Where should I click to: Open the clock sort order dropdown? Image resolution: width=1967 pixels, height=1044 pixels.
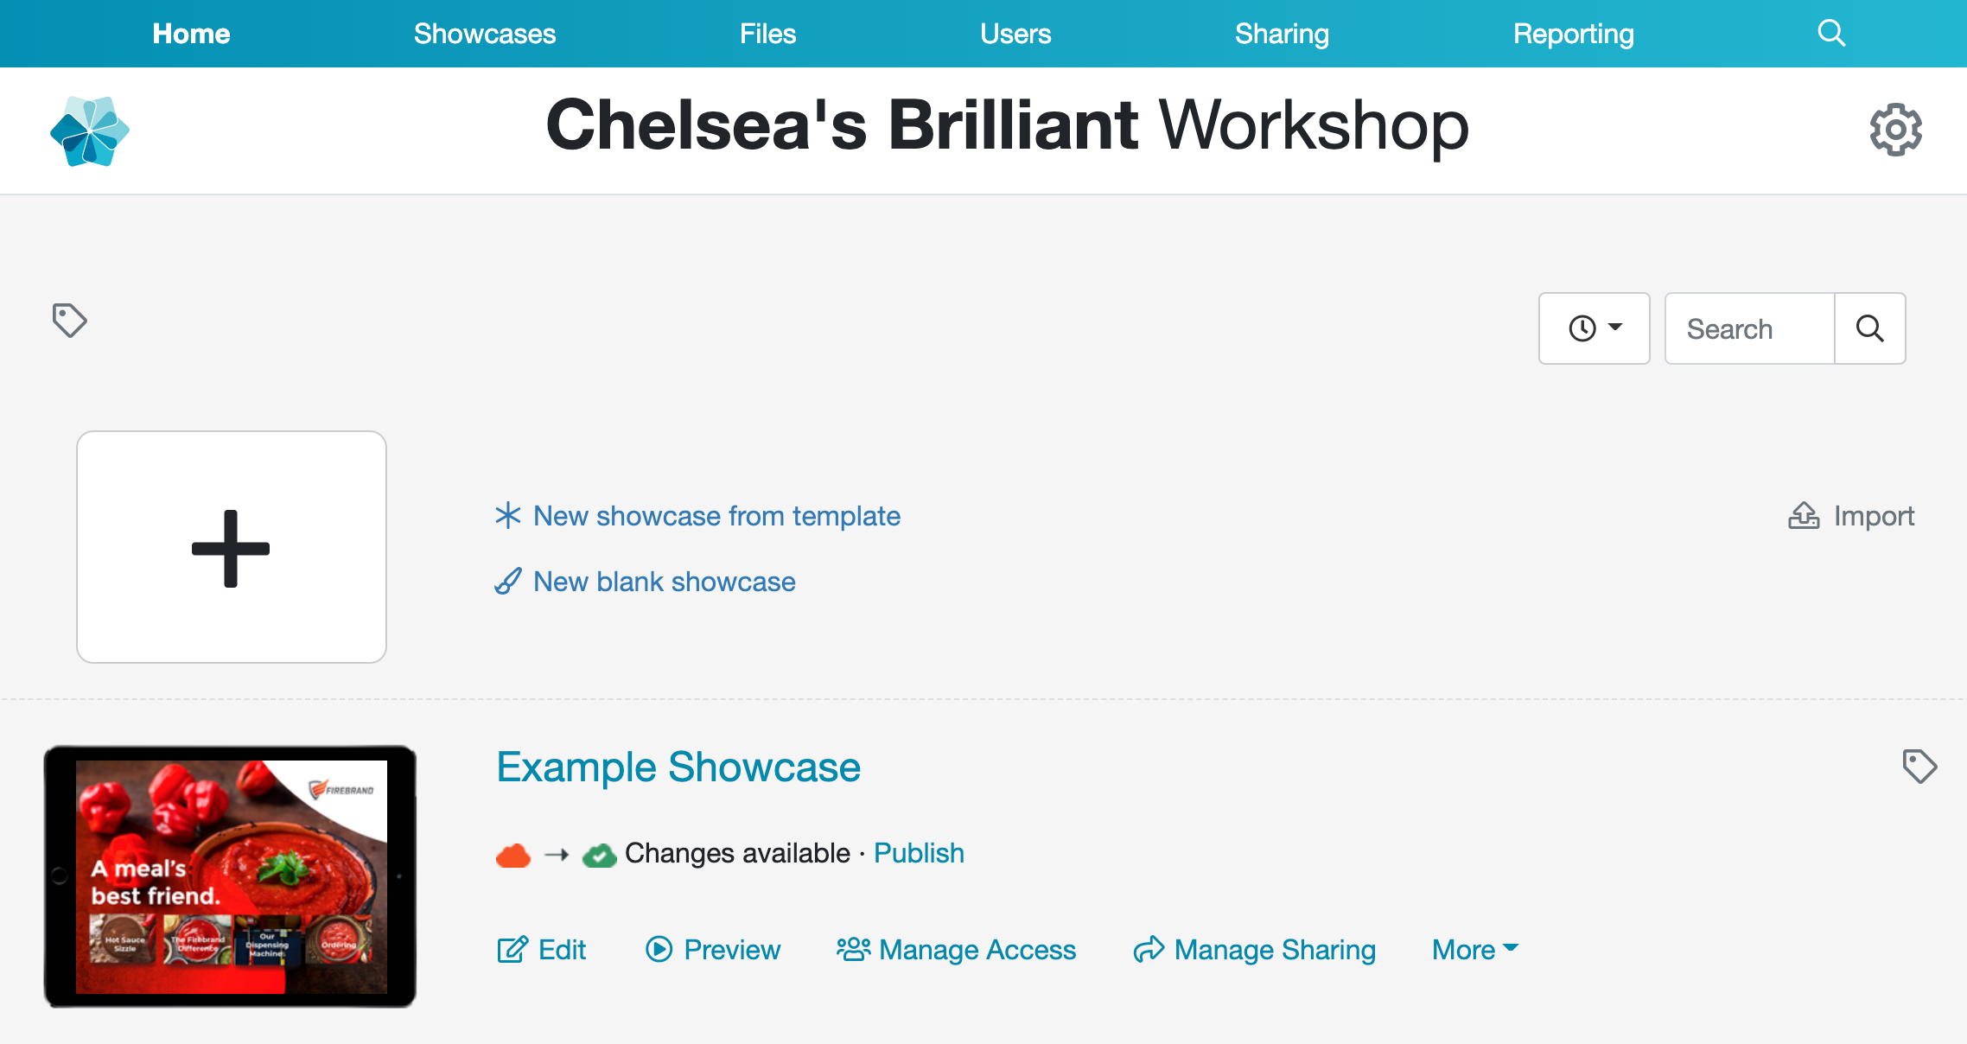pyautogui.click(x=1595, y=328)
